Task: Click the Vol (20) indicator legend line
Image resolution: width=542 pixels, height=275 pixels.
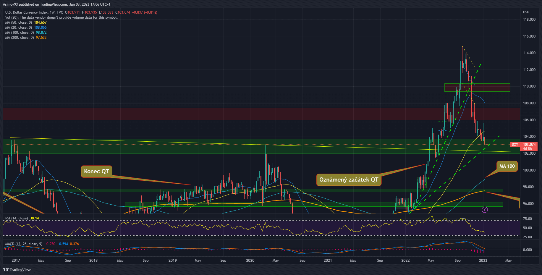Action: coord(61,17)
